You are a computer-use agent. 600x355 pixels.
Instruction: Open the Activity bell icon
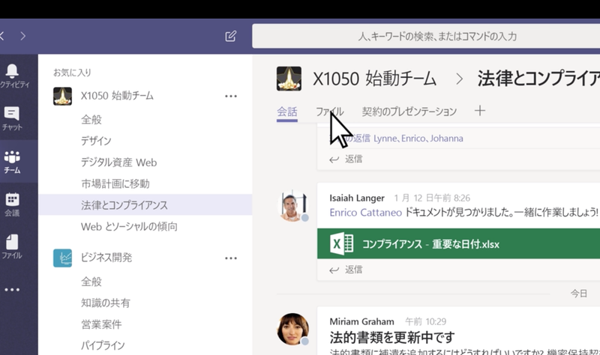pos(12,72)
